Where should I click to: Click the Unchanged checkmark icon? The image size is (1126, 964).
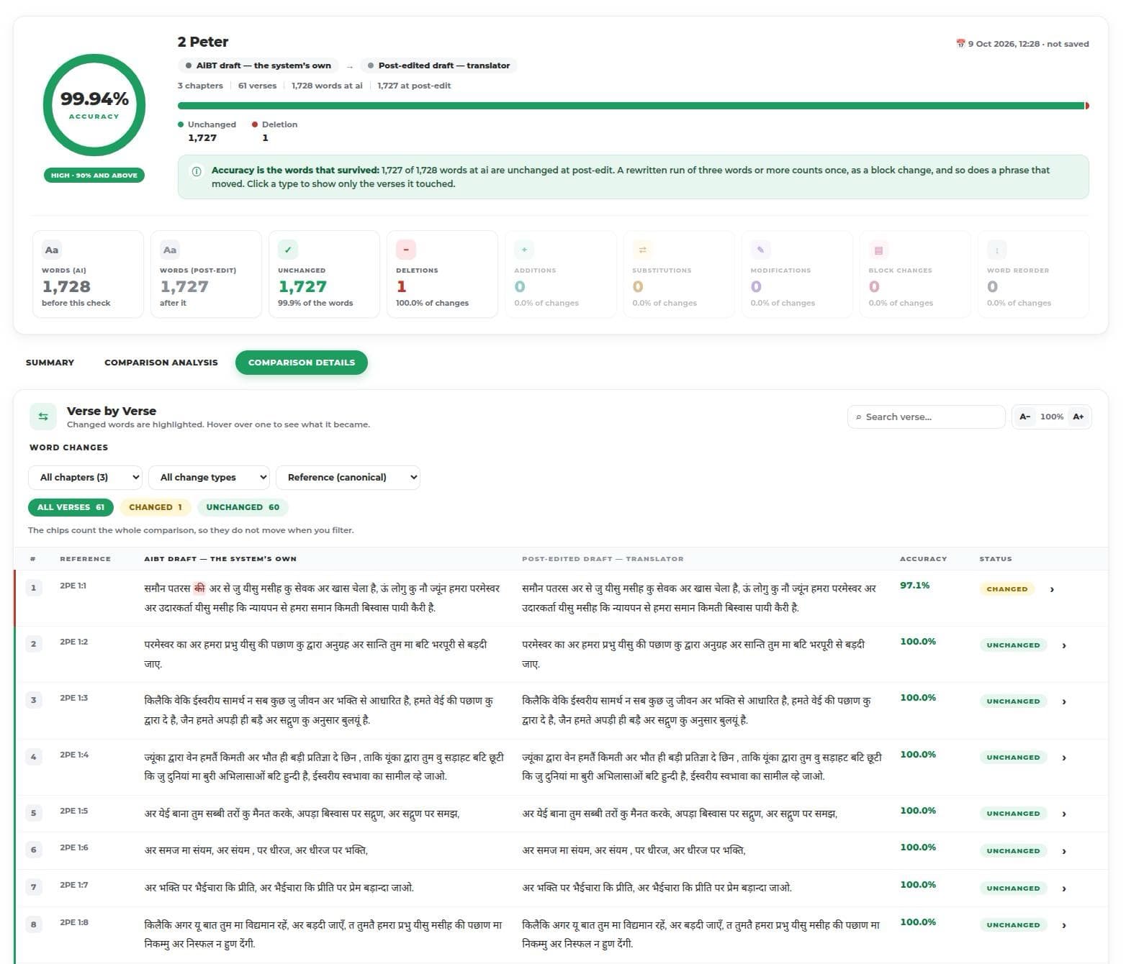pyautogui.click(x=288, y=250)
